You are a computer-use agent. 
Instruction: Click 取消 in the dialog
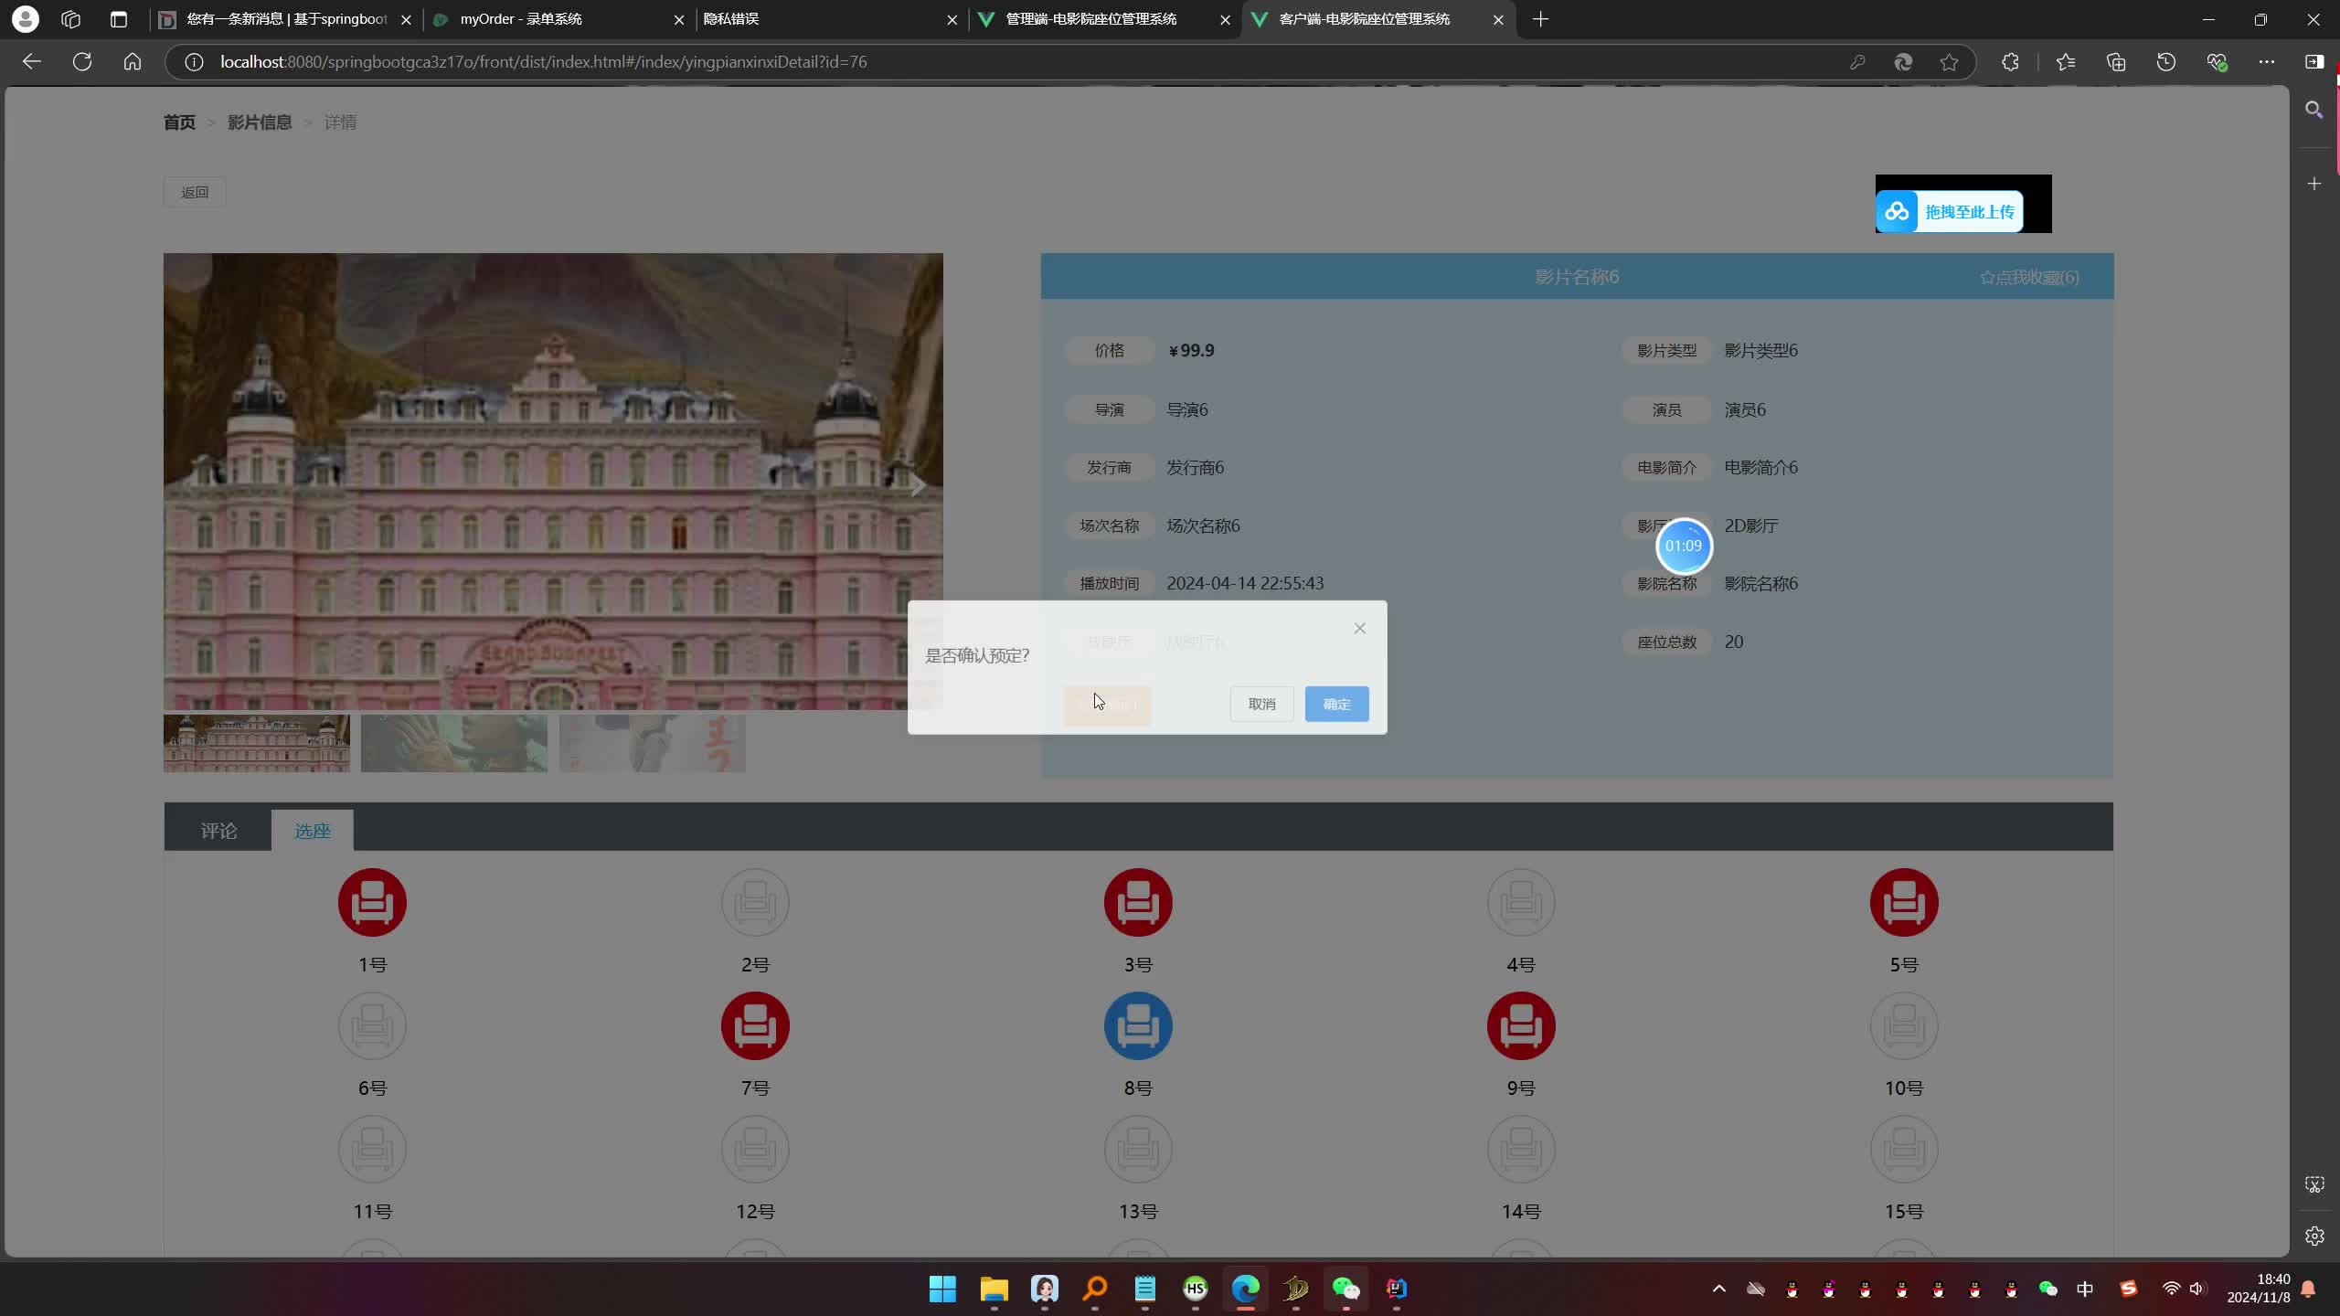(1261, 704)
